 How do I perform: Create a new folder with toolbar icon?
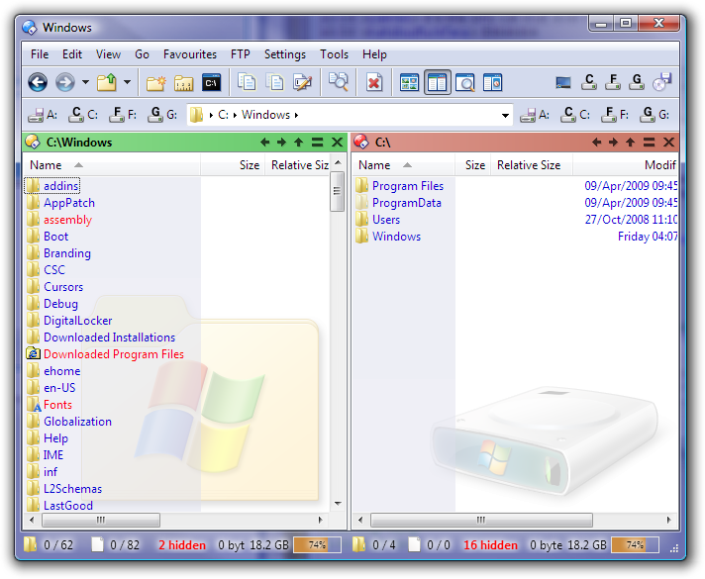(155, 83)
